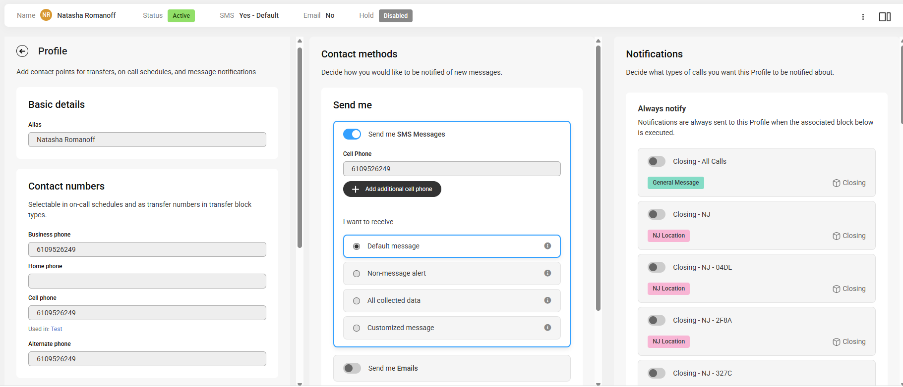This screenshot has width=903, height=387.
Task: Show info for Non-message alert option
Action: coord(547,273)
